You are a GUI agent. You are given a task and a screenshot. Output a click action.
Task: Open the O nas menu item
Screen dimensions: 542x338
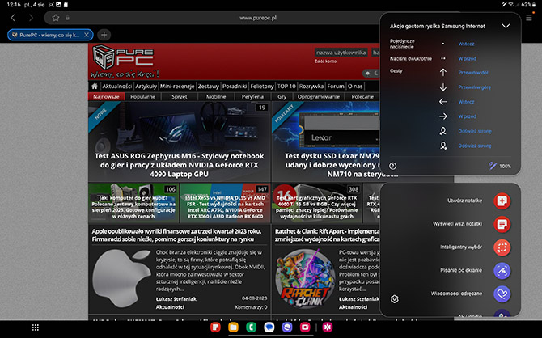(355, 86)
